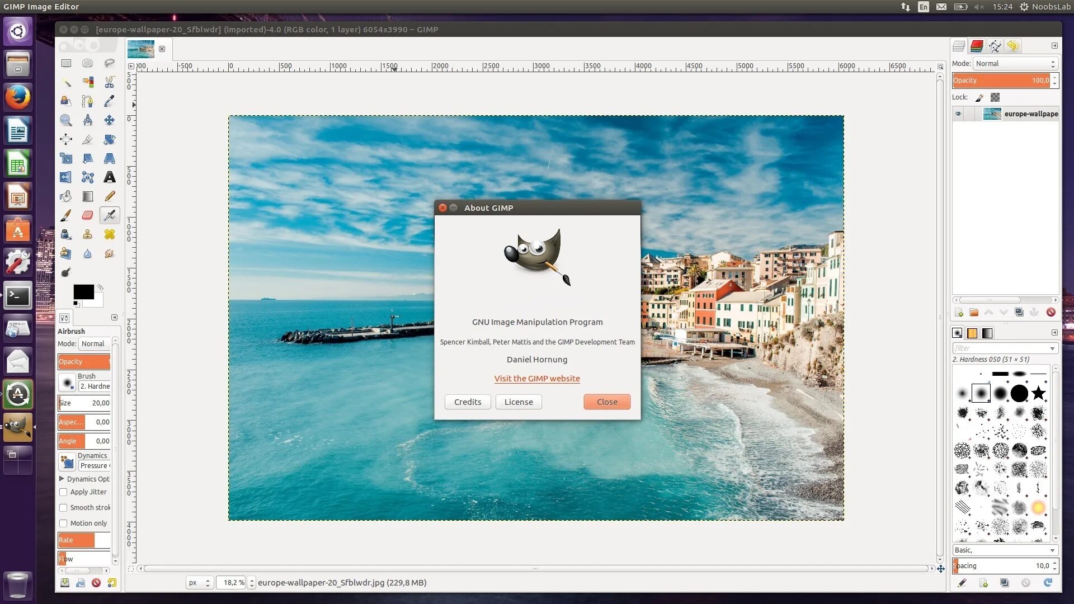Image resolution: width=1074 pixels, height=604 pixels.
Task: Click the Credits button
Action: click(x=468, y=402)
